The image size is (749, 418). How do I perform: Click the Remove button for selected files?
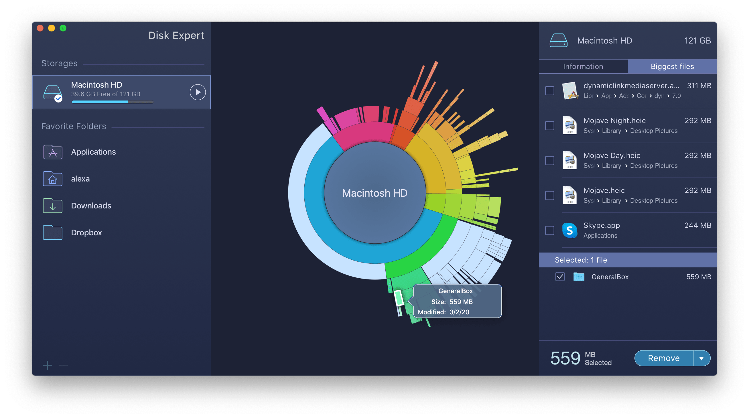(x=664, y=357)
